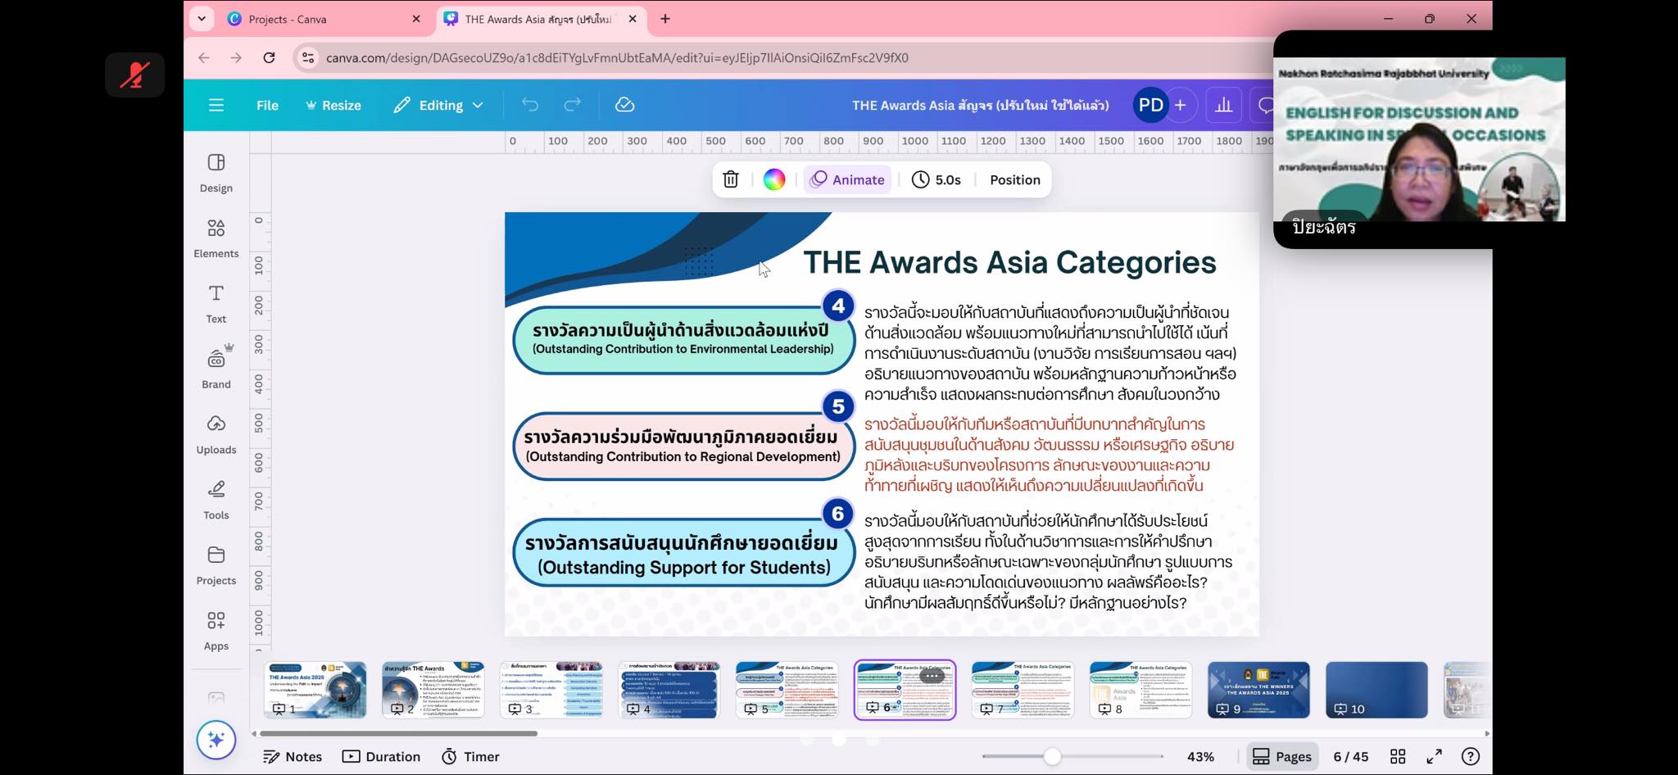The width and height of the screenshot is (1678, 775).
Task: Open the Apps panel in sidebar
Action: click(x=215, y=629)
